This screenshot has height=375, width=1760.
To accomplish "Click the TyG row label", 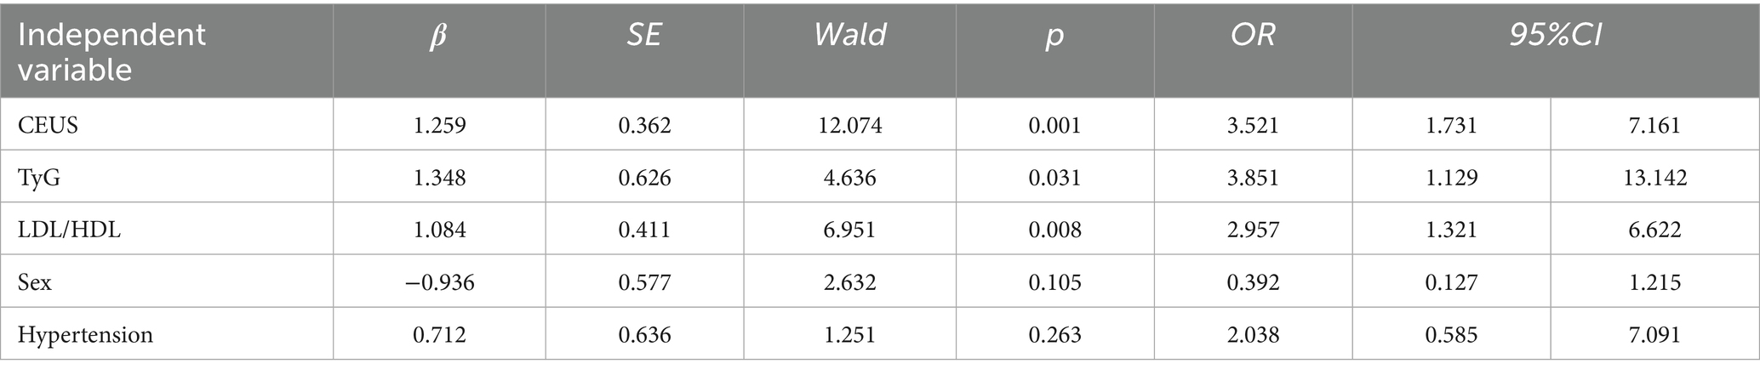I will [39, 178].
